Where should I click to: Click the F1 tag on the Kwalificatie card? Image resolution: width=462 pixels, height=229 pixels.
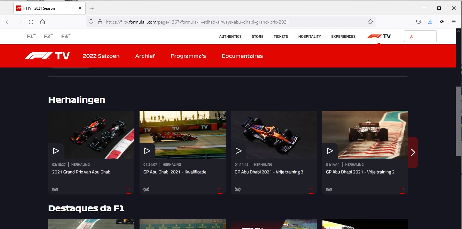click(220, 189)
